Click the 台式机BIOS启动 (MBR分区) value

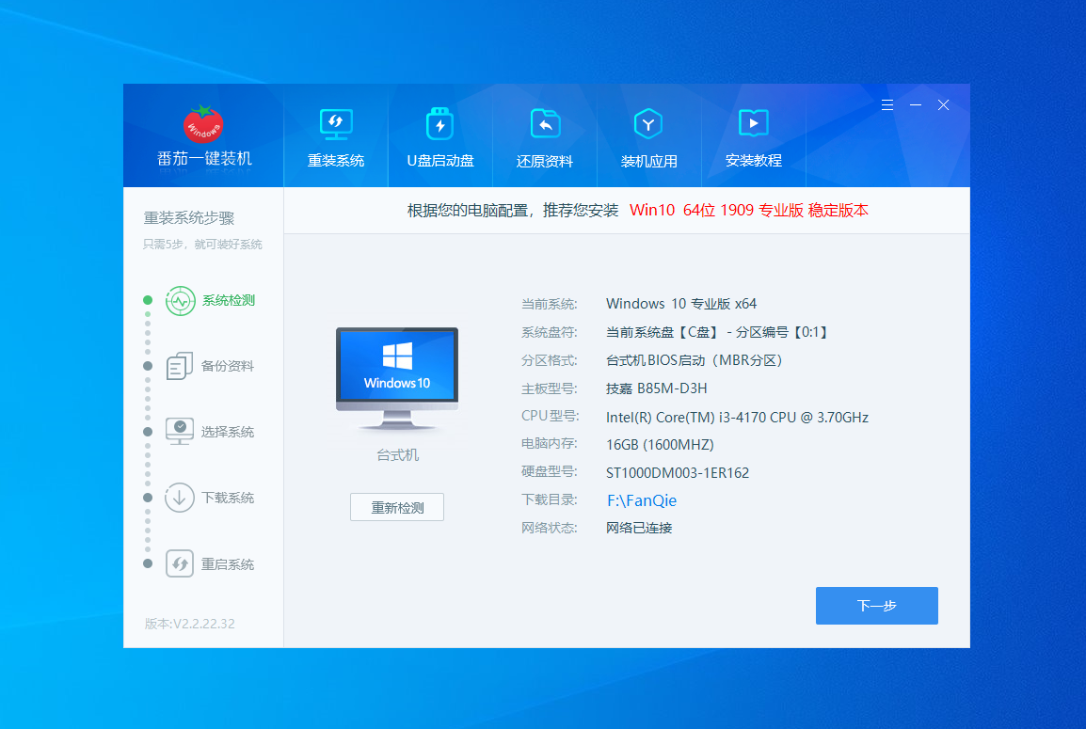click(x=694, y=360)
